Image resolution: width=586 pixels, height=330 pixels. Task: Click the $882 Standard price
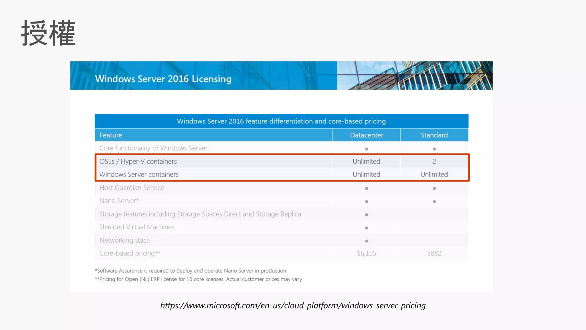click(434, 253)
